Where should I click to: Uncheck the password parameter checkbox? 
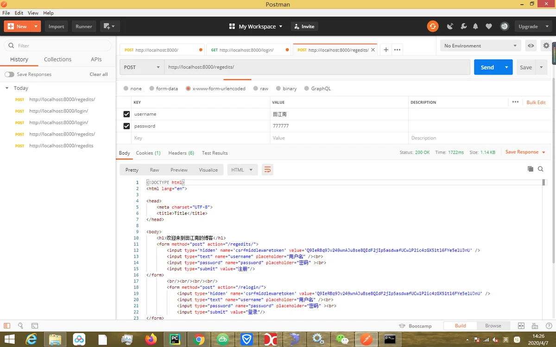tap(126, 126)
